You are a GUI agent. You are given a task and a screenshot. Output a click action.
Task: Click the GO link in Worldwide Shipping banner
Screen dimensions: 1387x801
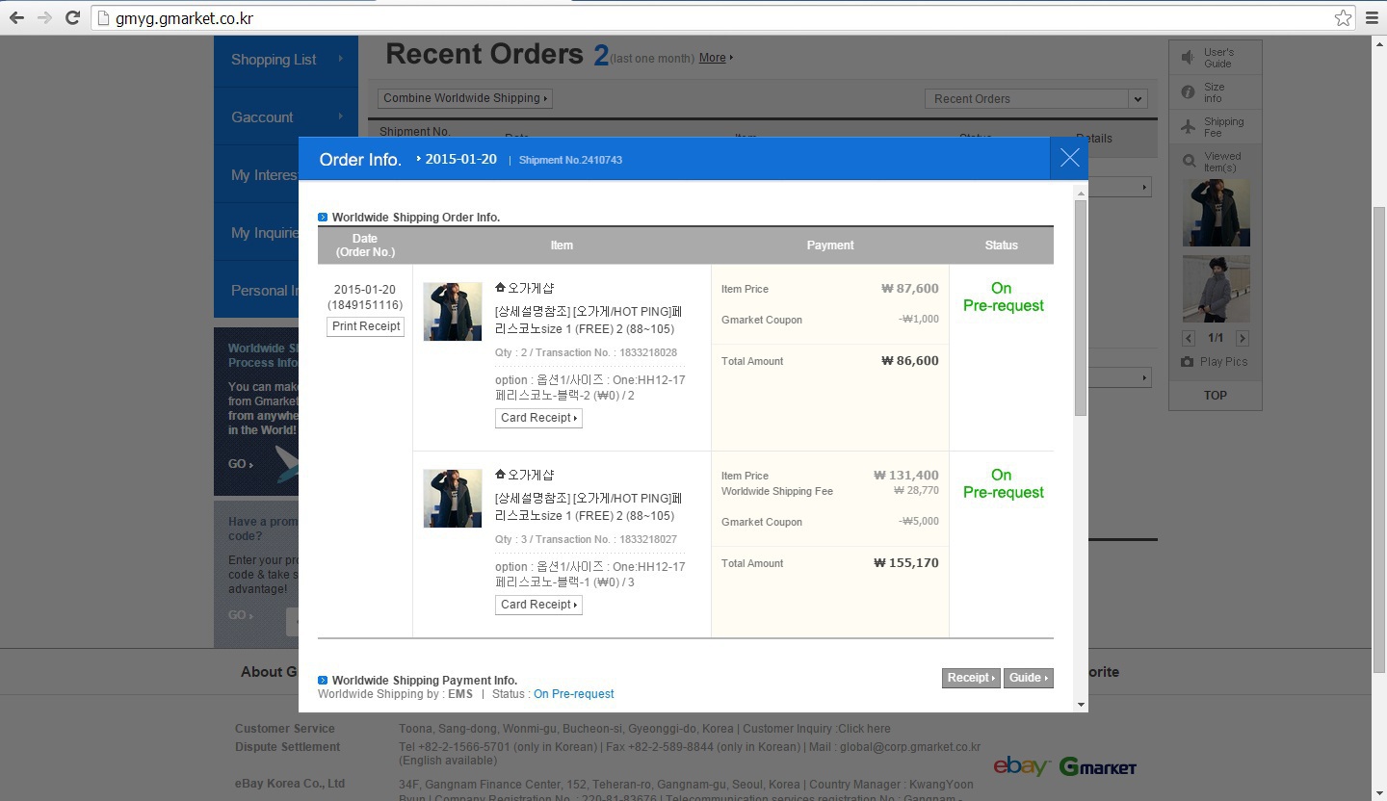point(241,464)
